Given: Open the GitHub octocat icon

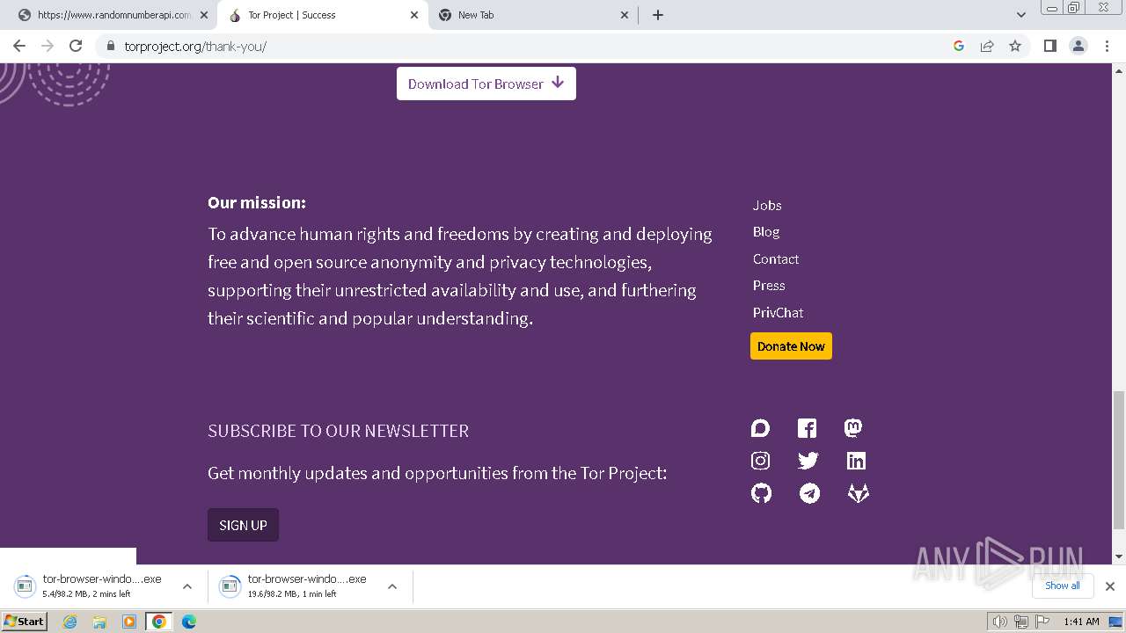Looking at the screenshot, I should tap(761, 493).
